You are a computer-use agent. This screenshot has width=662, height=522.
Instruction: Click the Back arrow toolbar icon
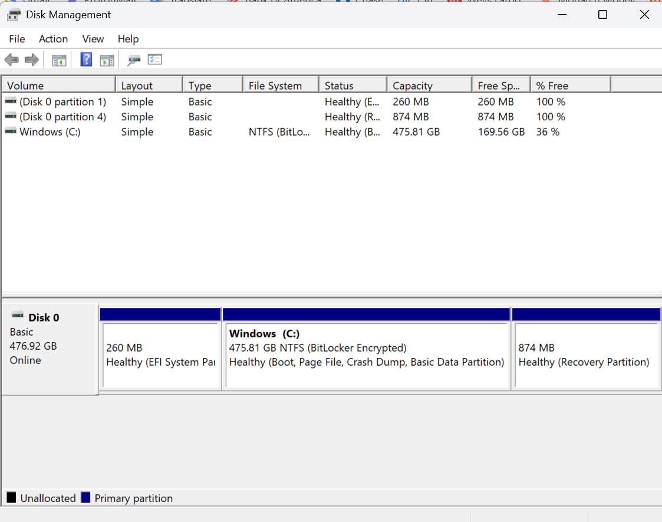pyautogui.click(x=11, y=60)
